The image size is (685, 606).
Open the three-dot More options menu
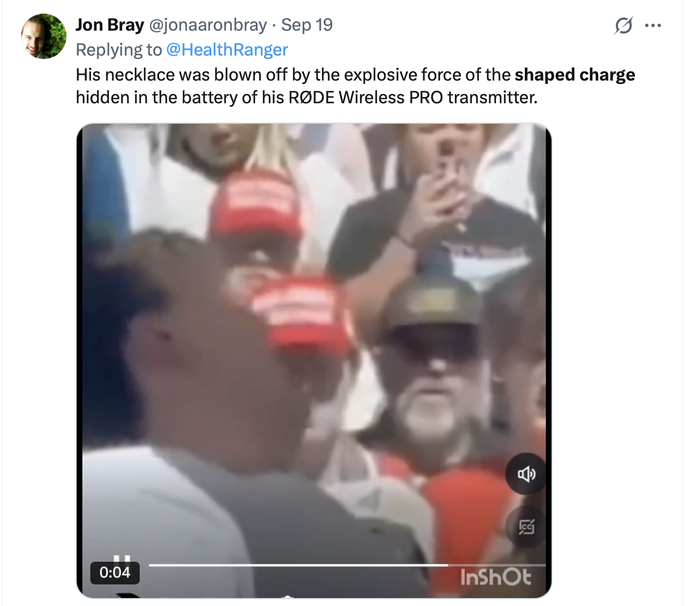(x=654, y=26)
